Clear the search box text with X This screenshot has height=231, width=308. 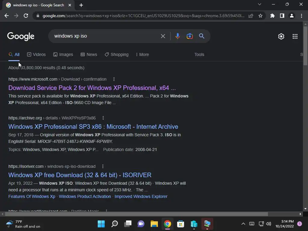tap(163, 36)
